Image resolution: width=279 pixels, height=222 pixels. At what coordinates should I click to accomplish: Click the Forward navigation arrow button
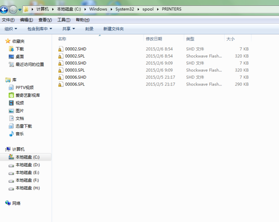coord(13,9)
